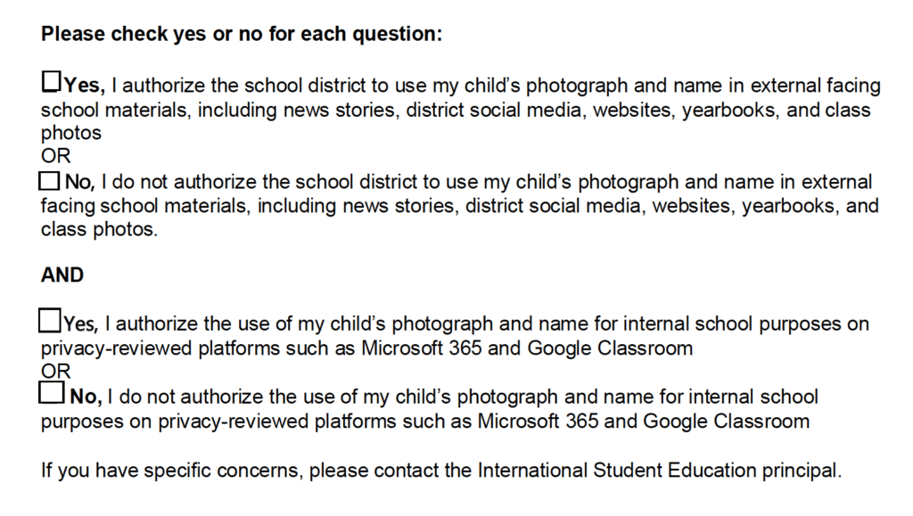
Task: Click the lone word "photos" ending the first option
Action: pyautogui.click(x=71, y=134)
